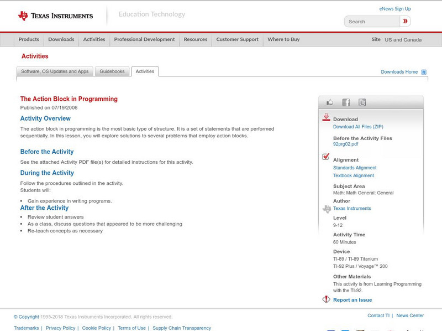
Task: Click the thumbs-up like icon
Action: coord(329,102)
